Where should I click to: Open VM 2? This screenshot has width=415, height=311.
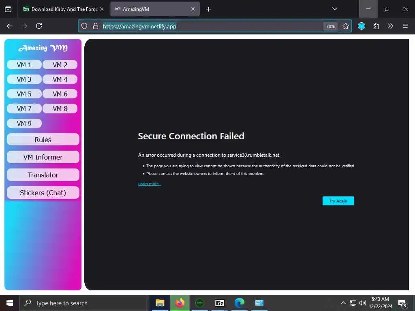pos(60,65)
